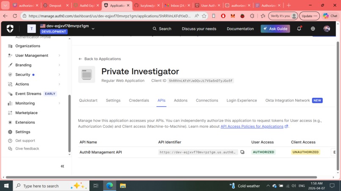
Task: Switch to the Connections tab
Action: click(x=207, y=100)
